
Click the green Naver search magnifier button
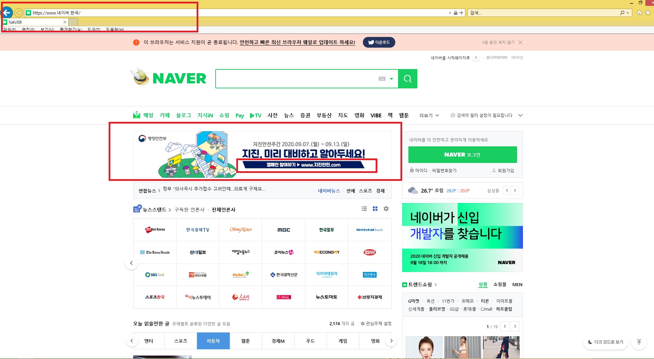pos(407,79)
